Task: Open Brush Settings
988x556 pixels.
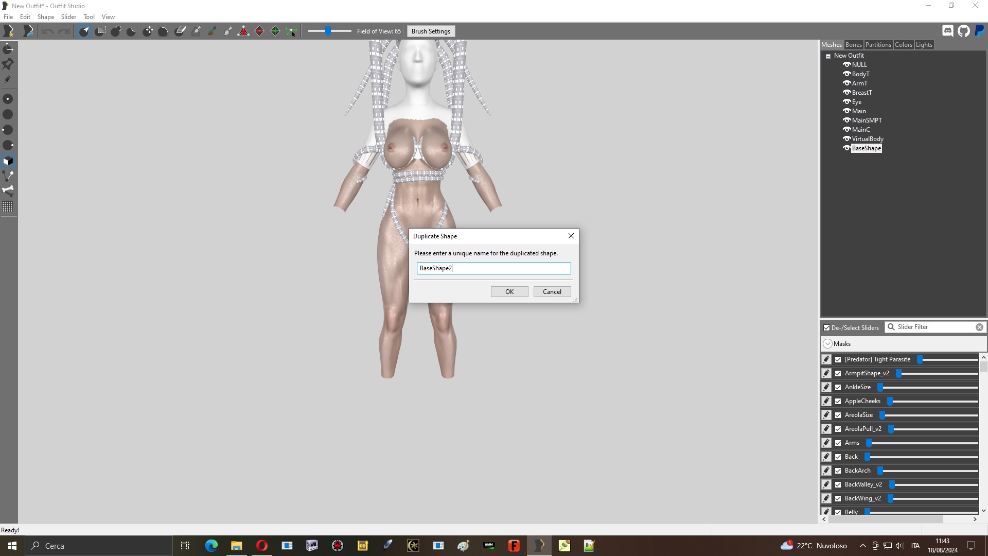Action: click(431, 31)
